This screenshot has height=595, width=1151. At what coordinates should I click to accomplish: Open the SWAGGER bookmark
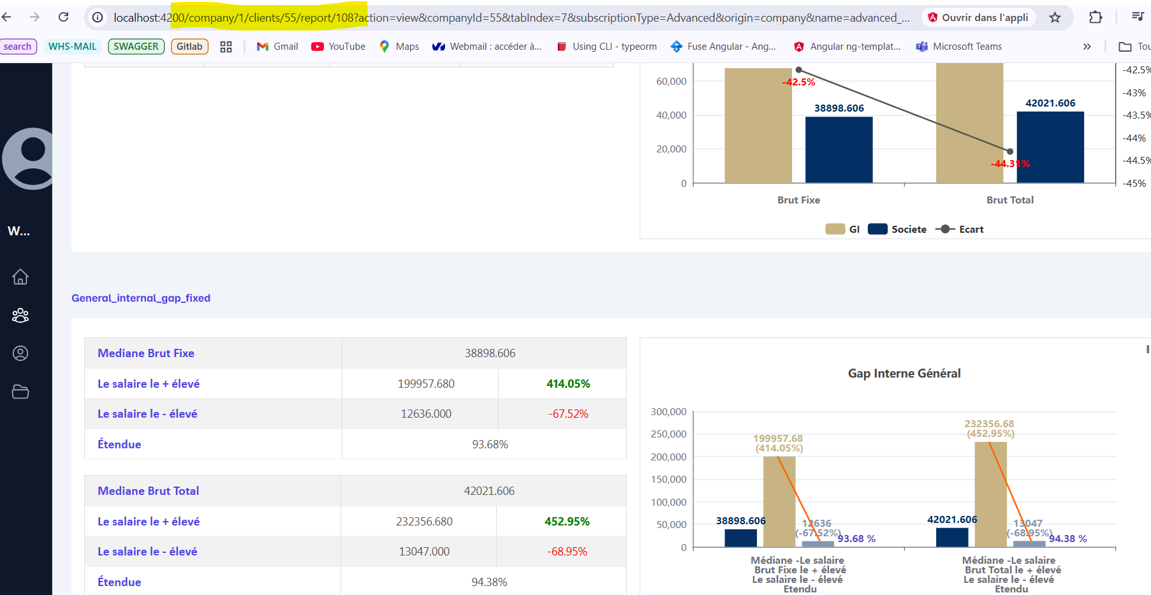click(x=136, y=47)
